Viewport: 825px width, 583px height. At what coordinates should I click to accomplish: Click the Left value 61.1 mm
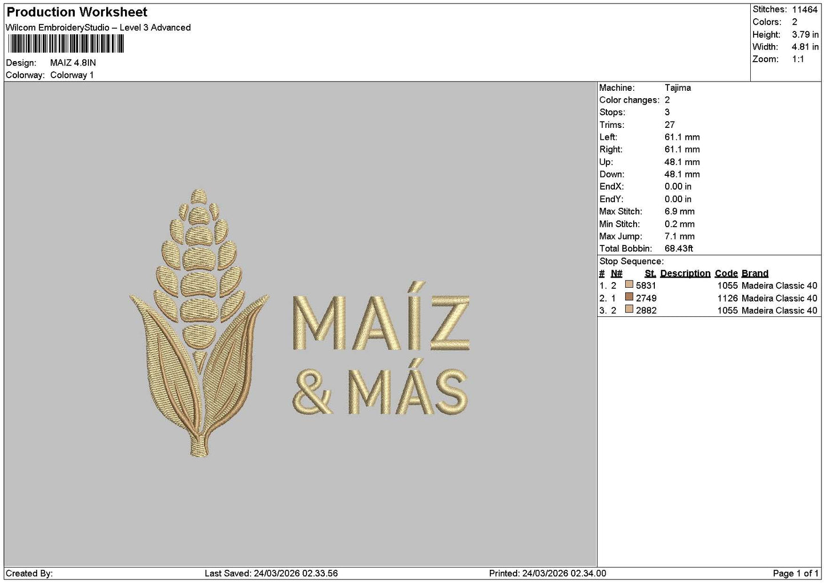(682, 138)
